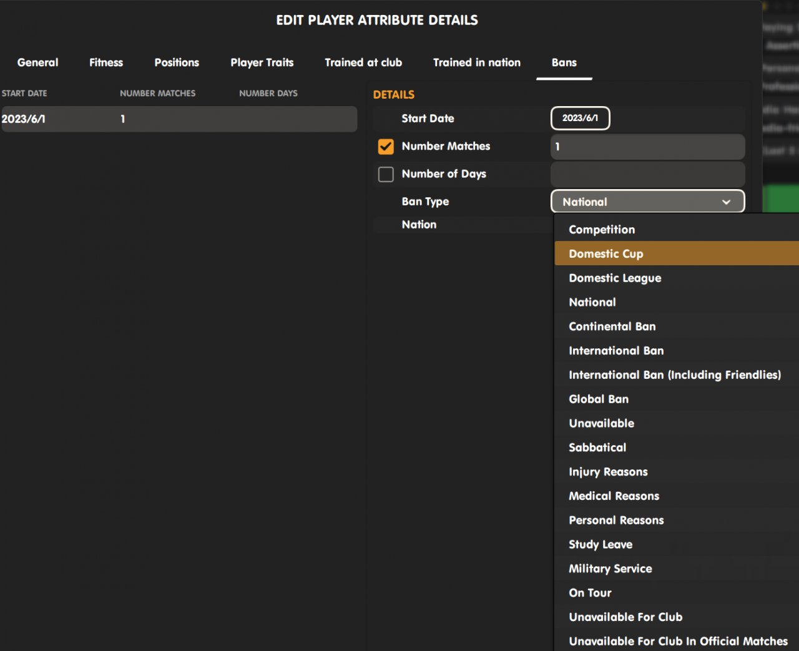
Task: Enable the Number of Days checkbox
Action: tap(386, 174)
